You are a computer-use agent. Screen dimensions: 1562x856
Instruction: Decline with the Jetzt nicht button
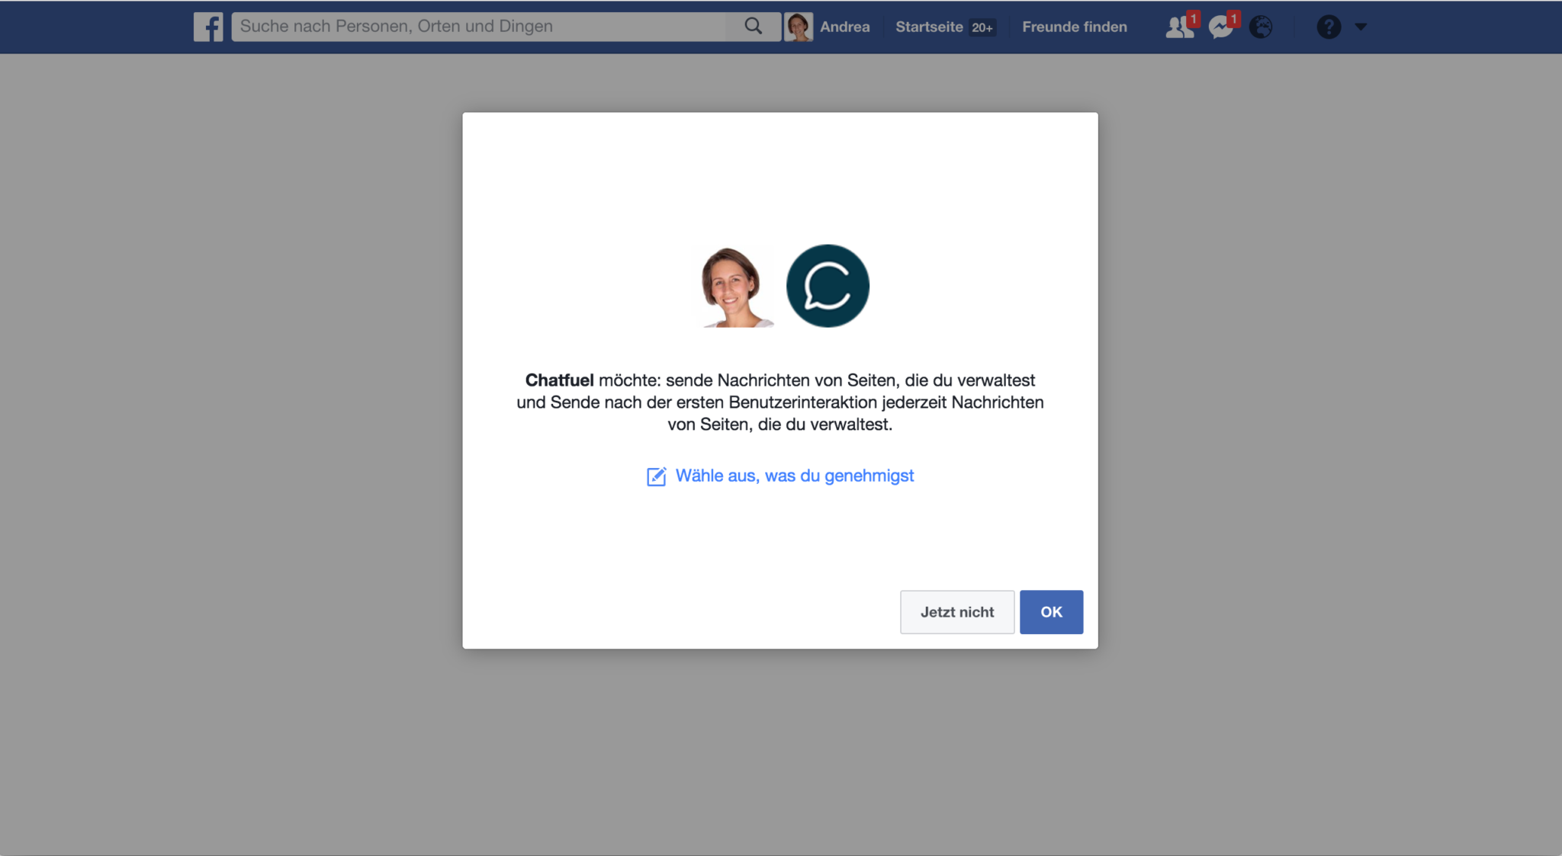[957, 612]
